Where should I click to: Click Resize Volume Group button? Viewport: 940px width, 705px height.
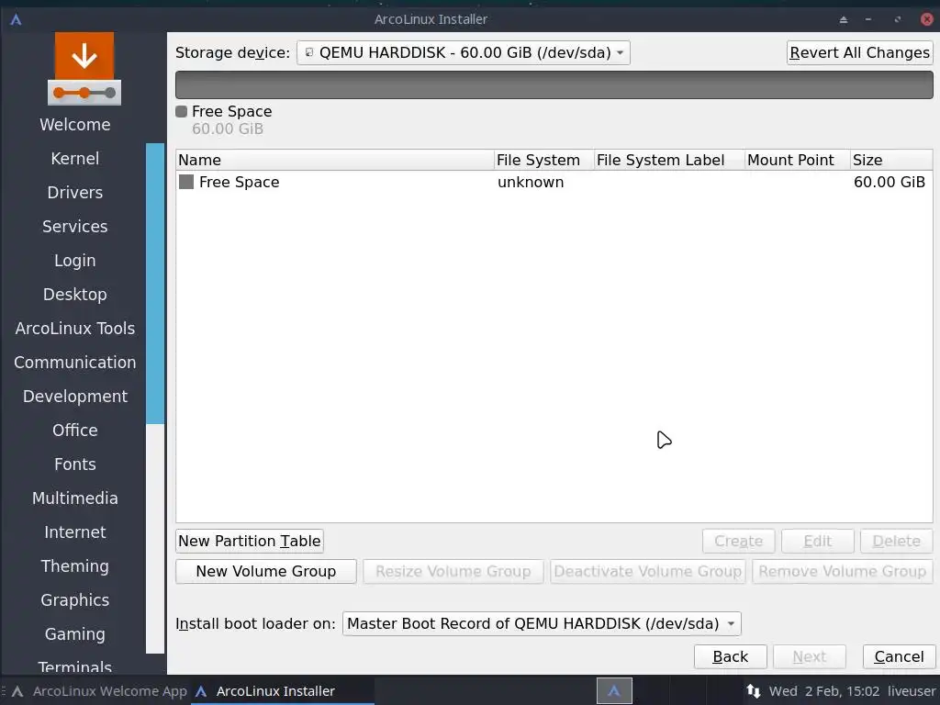coord(453,571)
